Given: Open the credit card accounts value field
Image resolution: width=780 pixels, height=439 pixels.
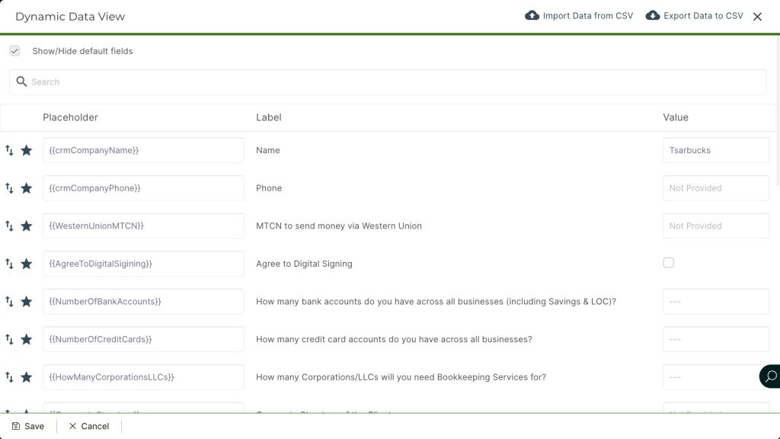Looking at the screenshot, I should pyautogui.click(x=715, y=339).
